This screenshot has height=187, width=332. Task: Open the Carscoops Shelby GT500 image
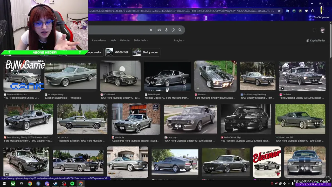pyautogui.click(x=190, y=119)
